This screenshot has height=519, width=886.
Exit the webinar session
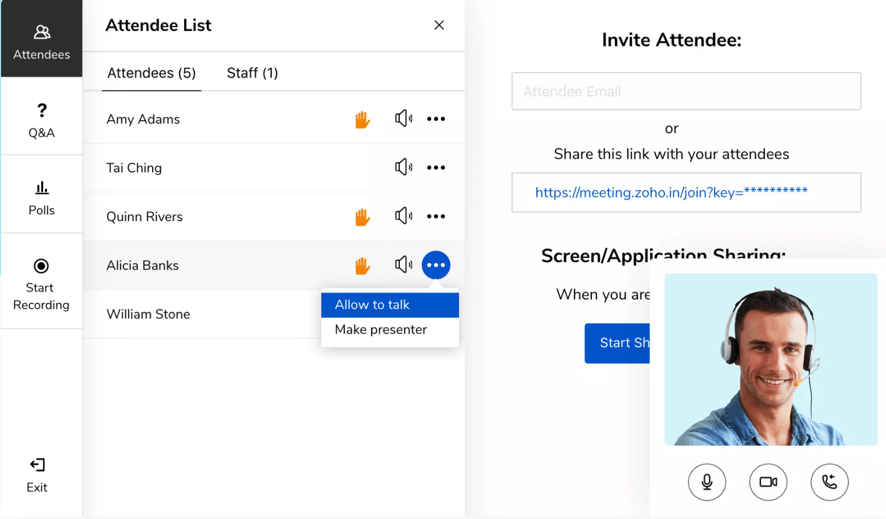tap(37, 475)
